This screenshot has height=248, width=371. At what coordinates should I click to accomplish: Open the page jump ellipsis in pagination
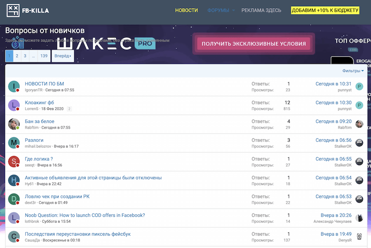tap(33, 56)
